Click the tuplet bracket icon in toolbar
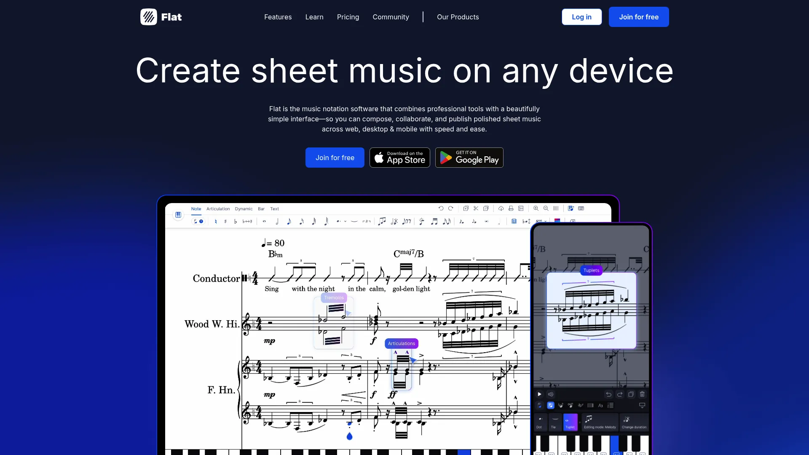The height and width of the screenshot is (455, 809). coord(367,221)
